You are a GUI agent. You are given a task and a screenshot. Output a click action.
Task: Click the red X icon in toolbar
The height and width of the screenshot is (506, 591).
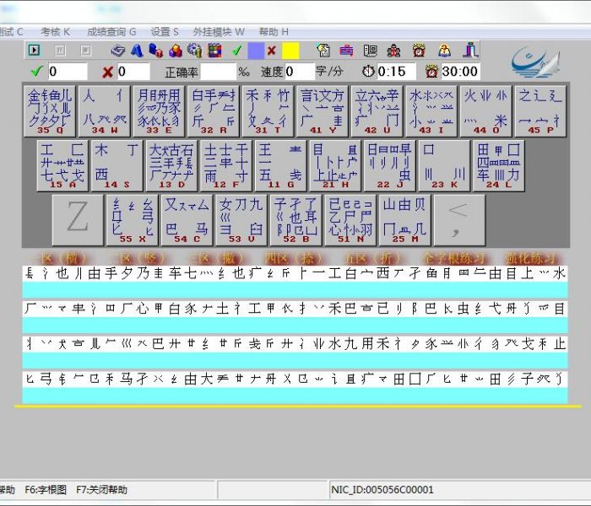tap(271, 51)
